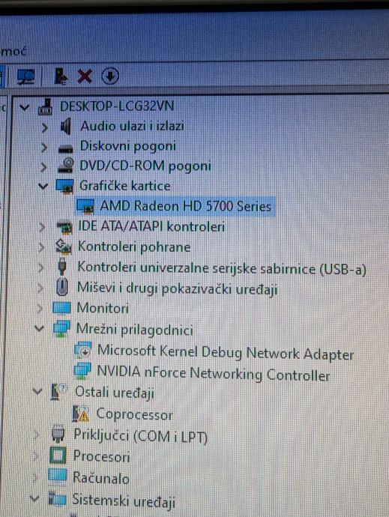The height and width of the screenshot is (517, 389).
Task: Expand the Audio ulazi i izlazi category
Action: pos(44,127)
